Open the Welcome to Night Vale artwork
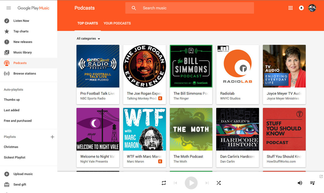Image resolution: width=324 pixels, height=193 pixels. (98, 129)
